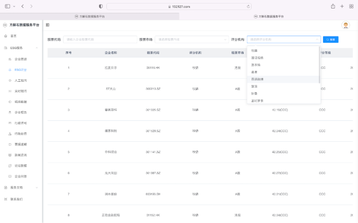Open the 行政处罚 sidebar icon
The image size is (358, 223).
point(10,134)
